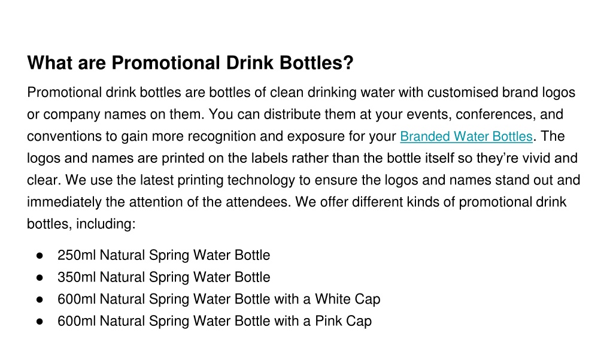
Task: Click the 250ml Natural Spring Water Bottle item
Action: pyautogui.click(x=164, y=255)
